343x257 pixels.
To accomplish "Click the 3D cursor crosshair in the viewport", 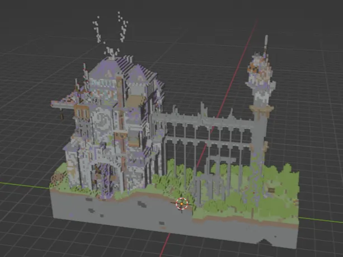I will coord(181,204).
